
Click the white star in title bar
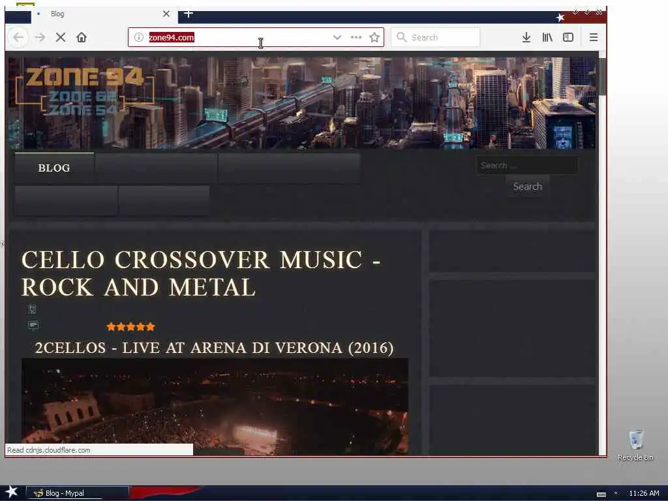coord(560,18)
